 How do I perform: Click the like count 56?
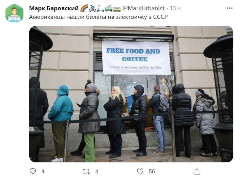point(152,171)
